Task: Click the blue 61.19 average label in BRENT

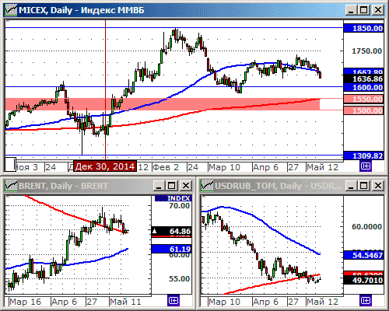Action: click(x=171, y=249)
